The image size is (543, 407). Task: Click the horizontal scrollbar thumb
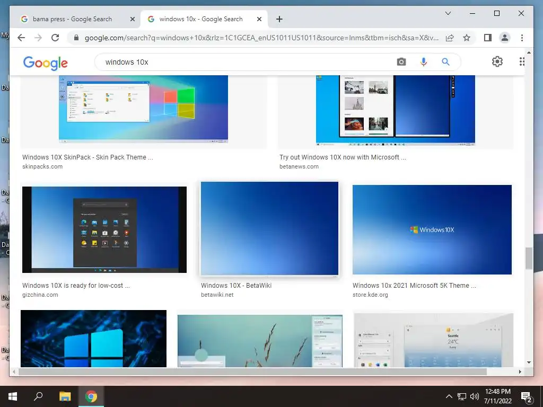click(252, 371)
